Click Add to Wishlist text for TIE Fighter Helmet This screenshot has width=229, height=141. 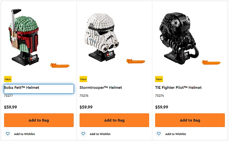pyautogui.click(x=176, y=134)
